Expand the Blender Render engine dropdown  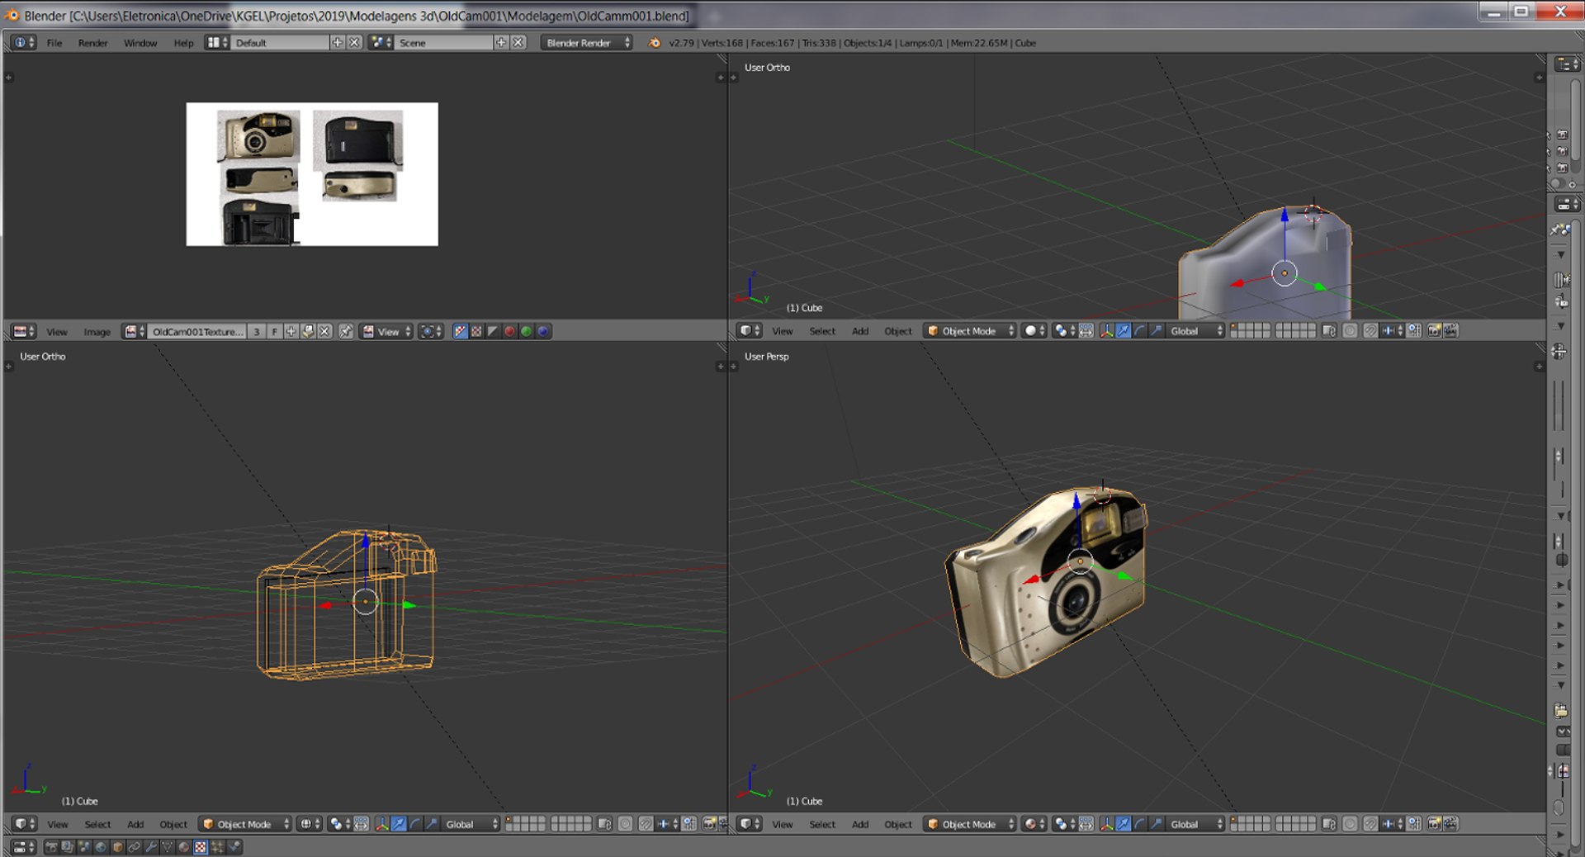coord(586,43)
